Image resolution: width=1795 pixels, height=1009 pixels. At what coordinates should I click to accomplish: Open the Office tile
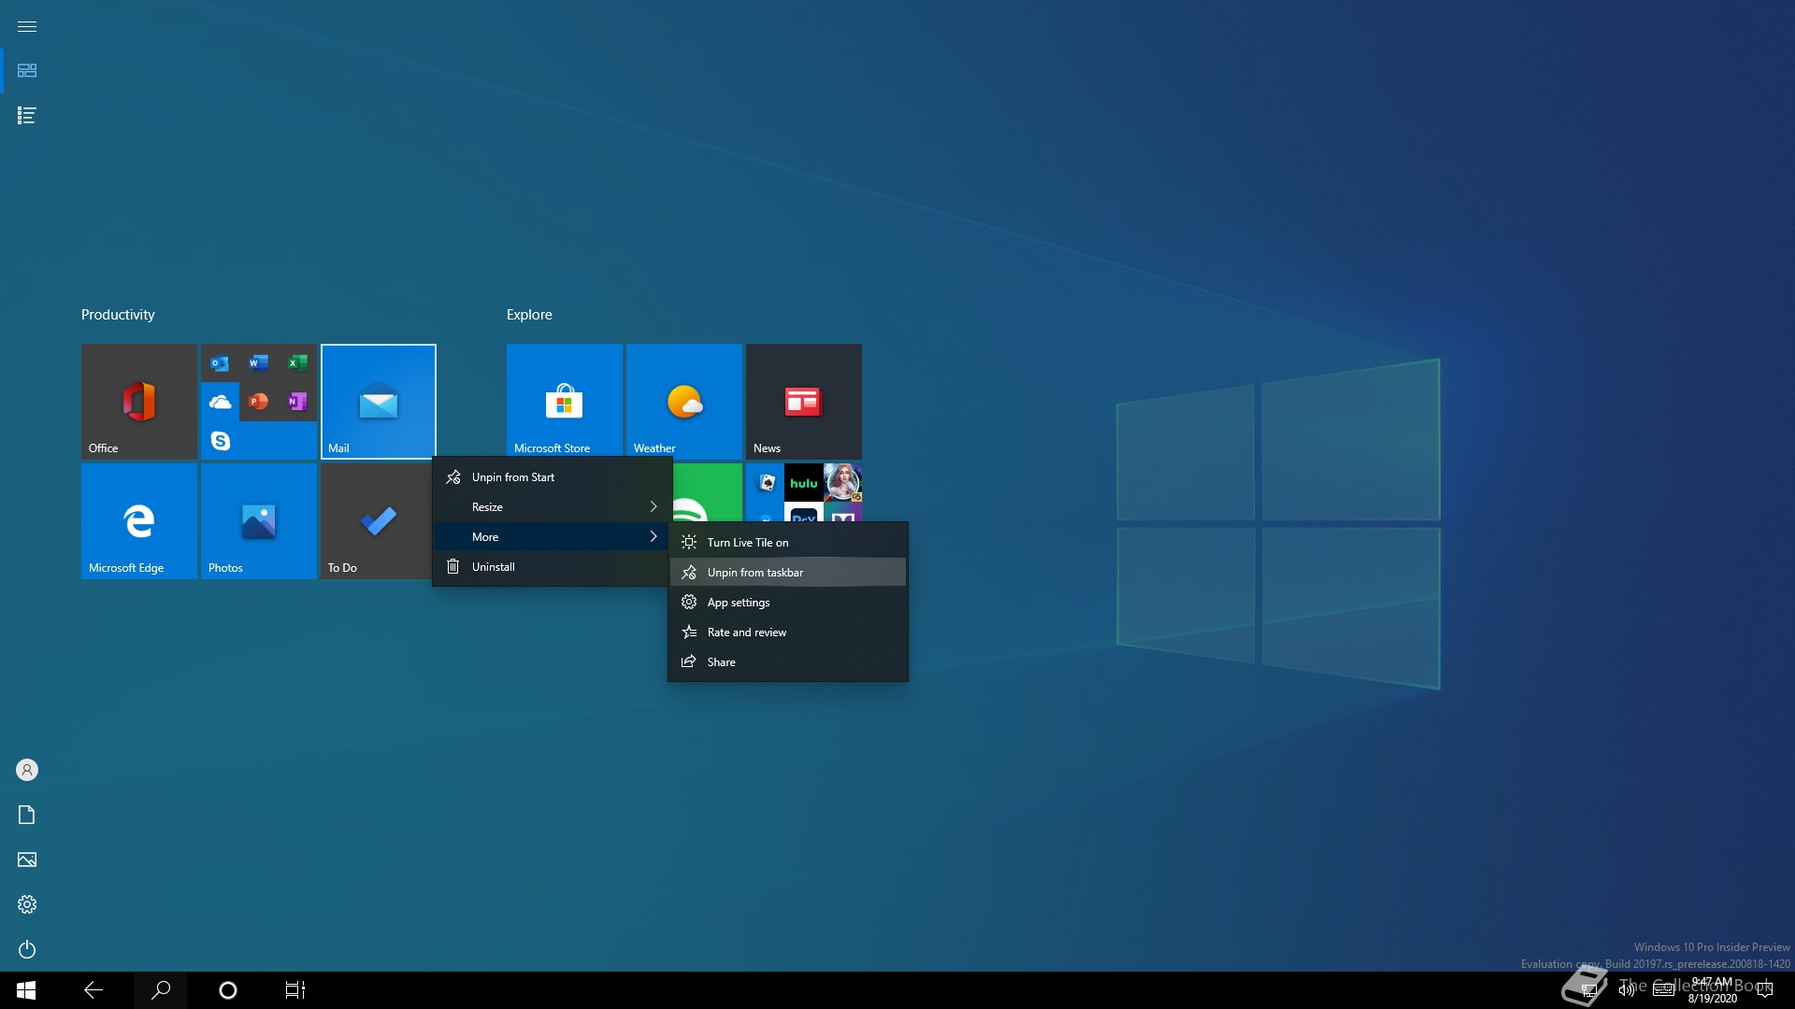click(x=138, y=401)
